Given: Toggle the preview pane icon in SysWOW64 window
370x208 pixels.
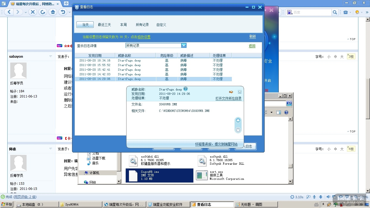Looking at the screenshot, I should (279, 112).
